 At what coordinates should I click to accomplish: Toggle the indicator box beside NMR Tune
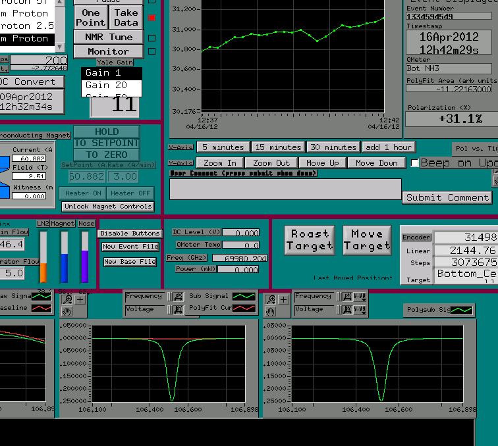click(x=152, y=38)
